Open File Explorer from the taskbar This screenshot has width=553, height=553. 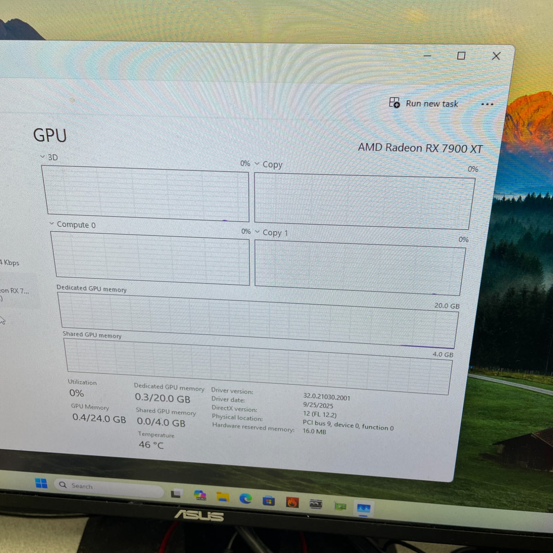point(223,497)
